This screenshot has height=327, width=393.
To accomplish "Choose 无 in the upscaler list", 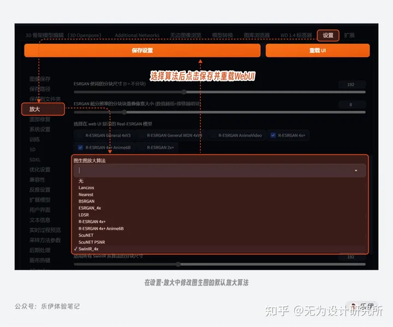I will click(x=81, y=181).
